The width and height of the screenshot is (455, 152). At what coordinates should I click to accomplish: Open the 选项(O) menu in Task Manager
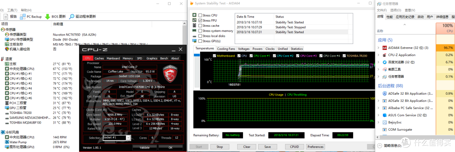coord(395,10)
